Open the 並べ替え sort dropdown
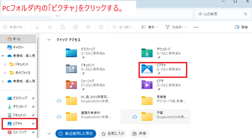The image size is (252, 138). click(x=123, y=27)
